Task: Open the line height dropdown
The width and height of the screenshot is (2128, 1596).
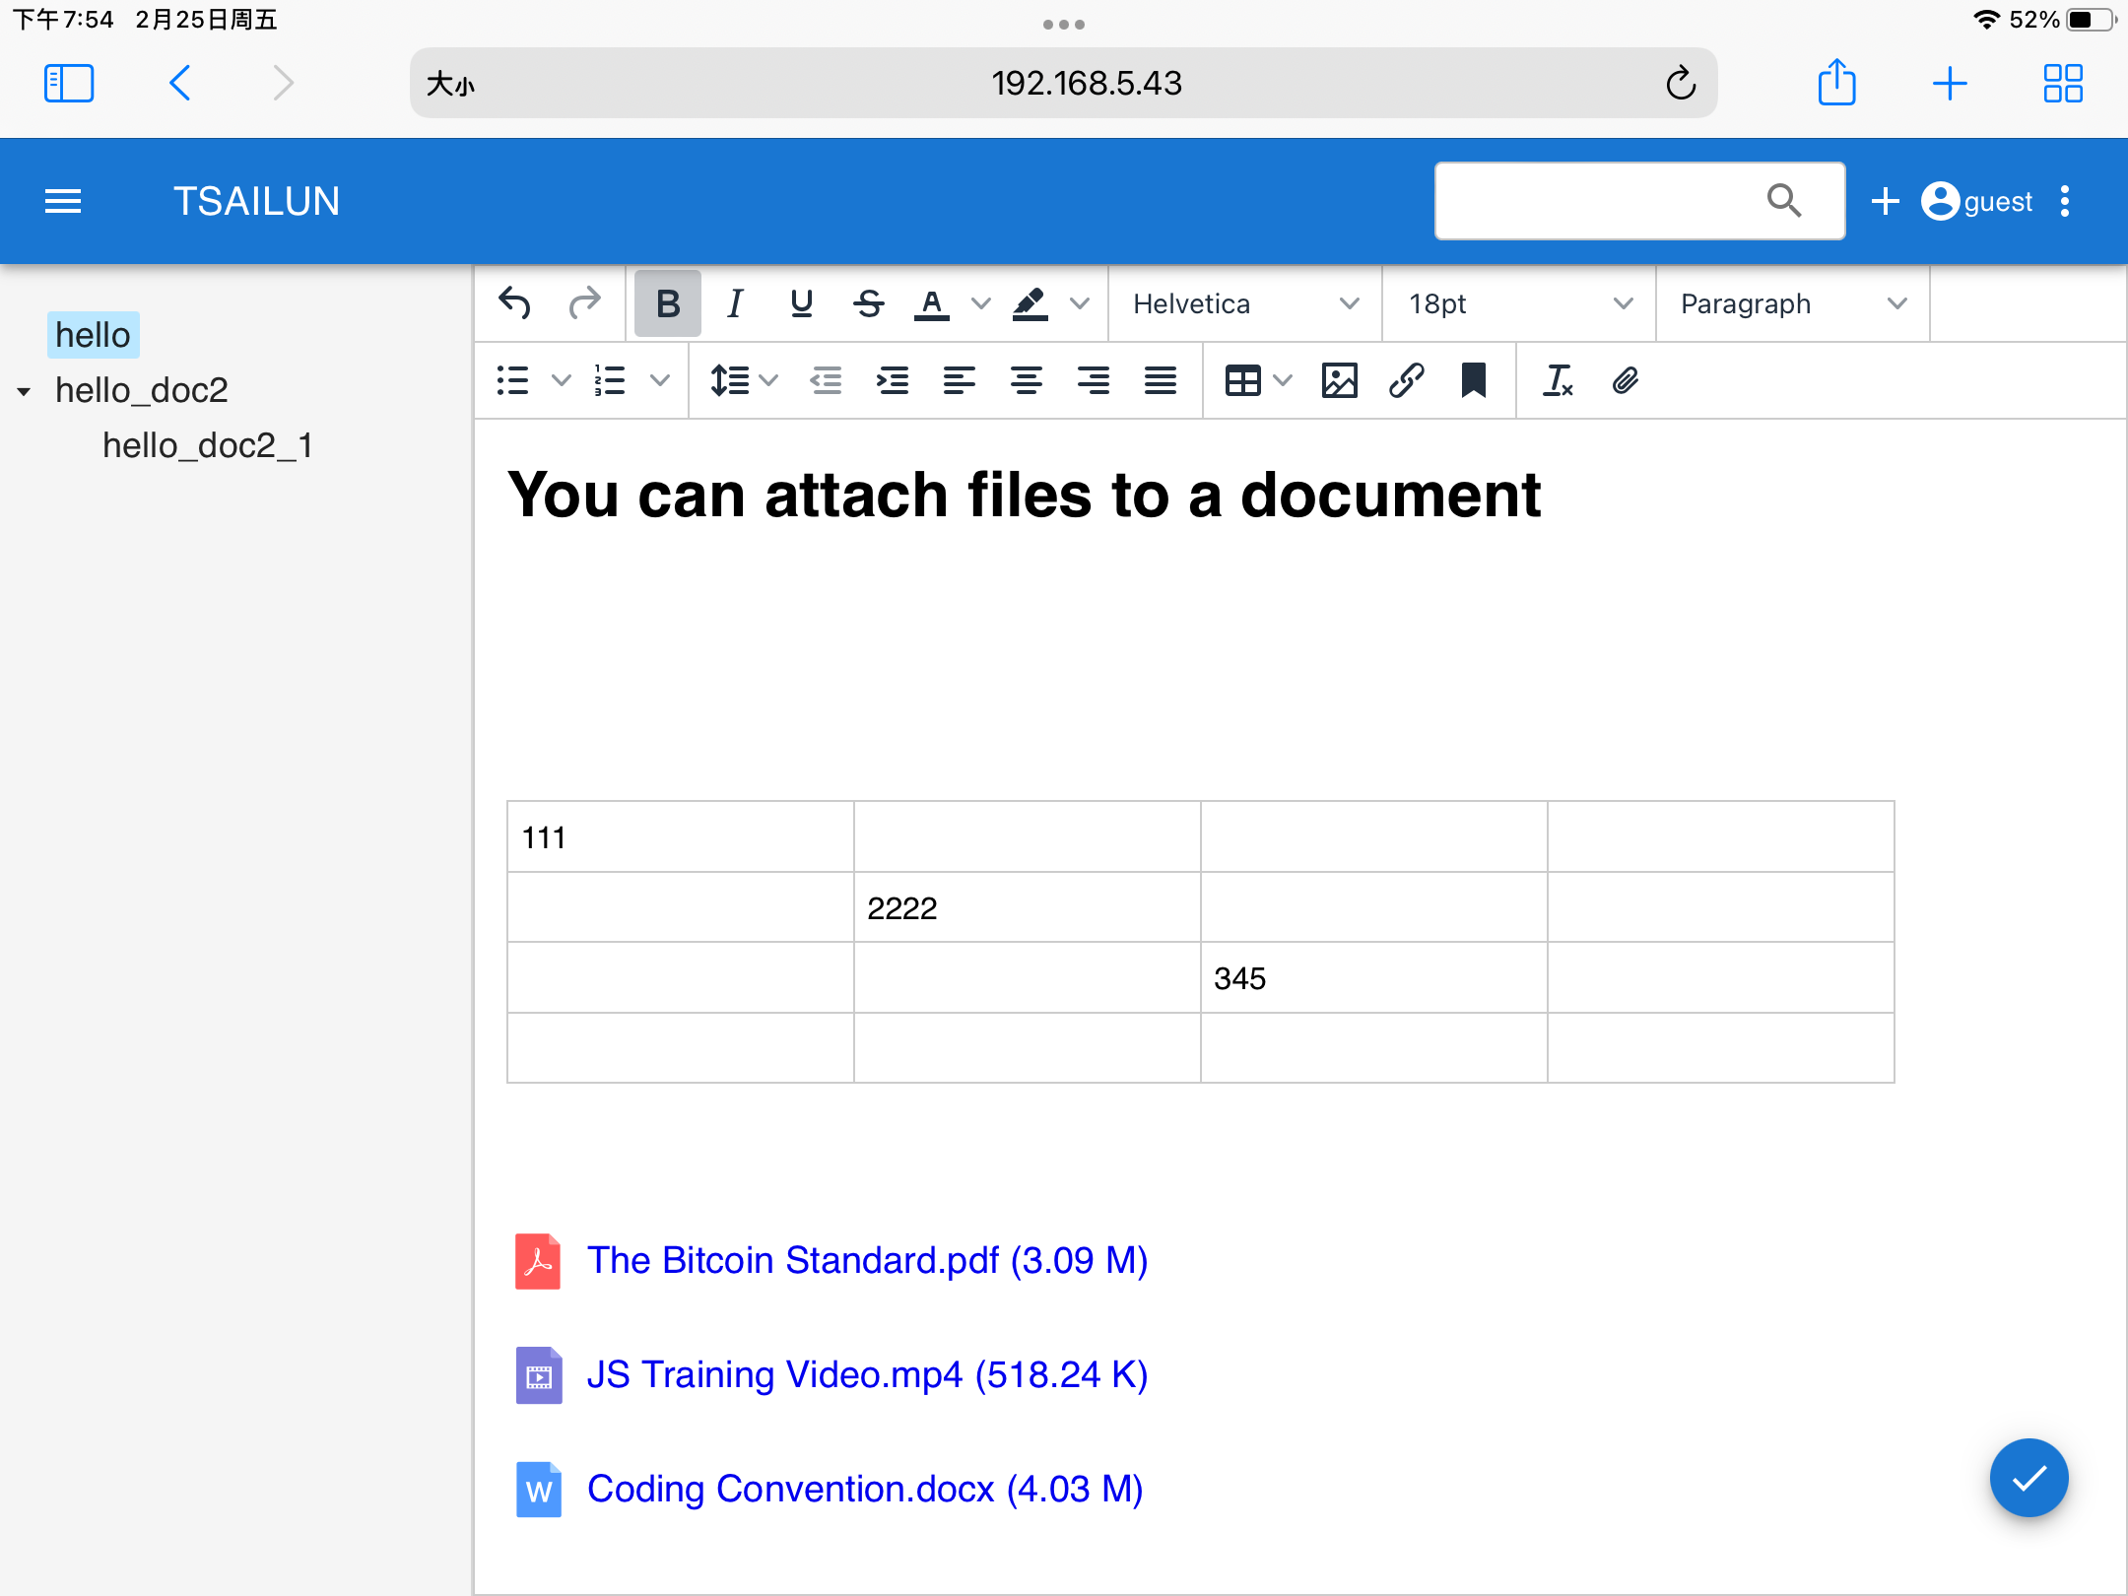Action: (x=745, y=380)
